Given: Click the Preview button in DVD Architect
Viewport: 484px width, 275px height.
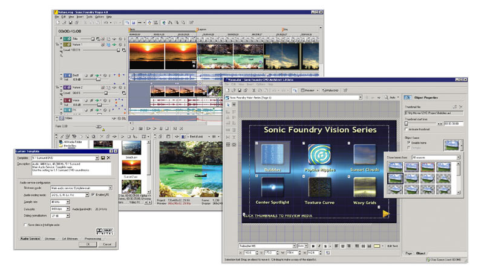Looking at the screenshot, I should click(308, 90).
